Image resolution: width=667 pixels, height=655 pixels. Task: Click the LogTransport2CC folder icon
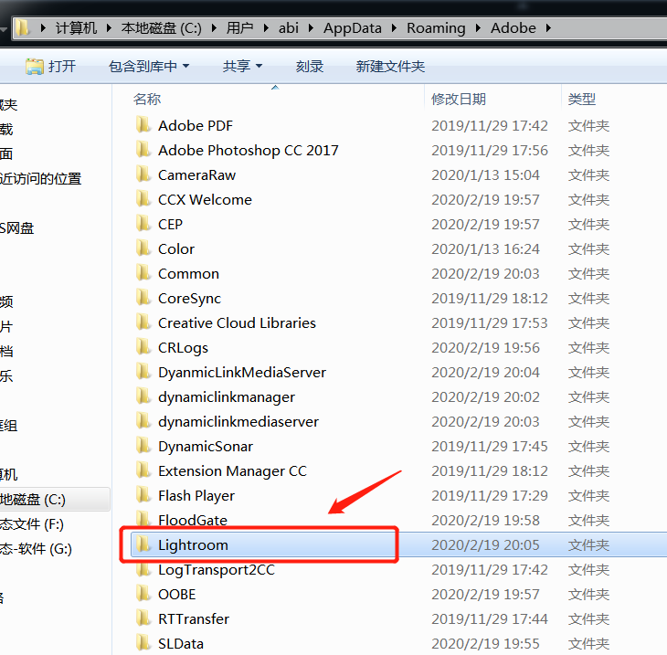(143, 569)
